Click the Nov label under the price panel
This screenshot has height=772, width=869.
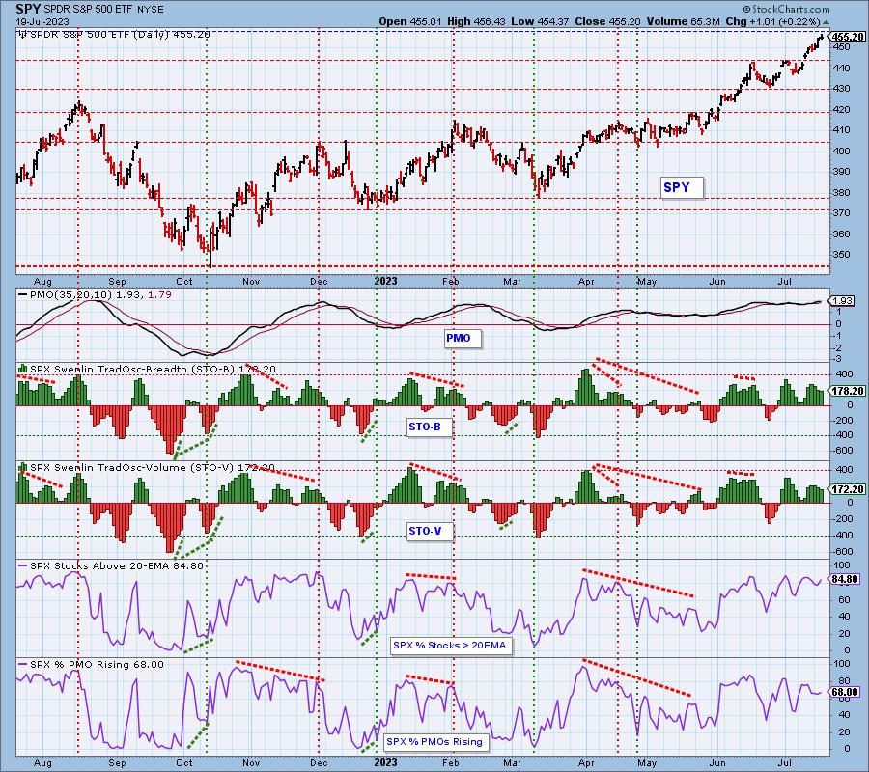251,282
